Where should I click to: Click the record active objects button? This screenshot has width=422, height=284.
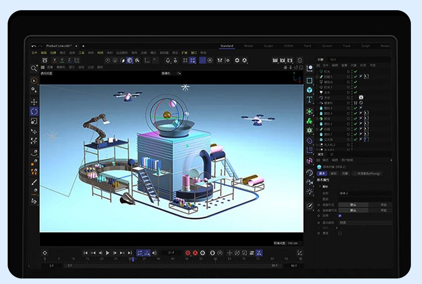tap(188, 253)
